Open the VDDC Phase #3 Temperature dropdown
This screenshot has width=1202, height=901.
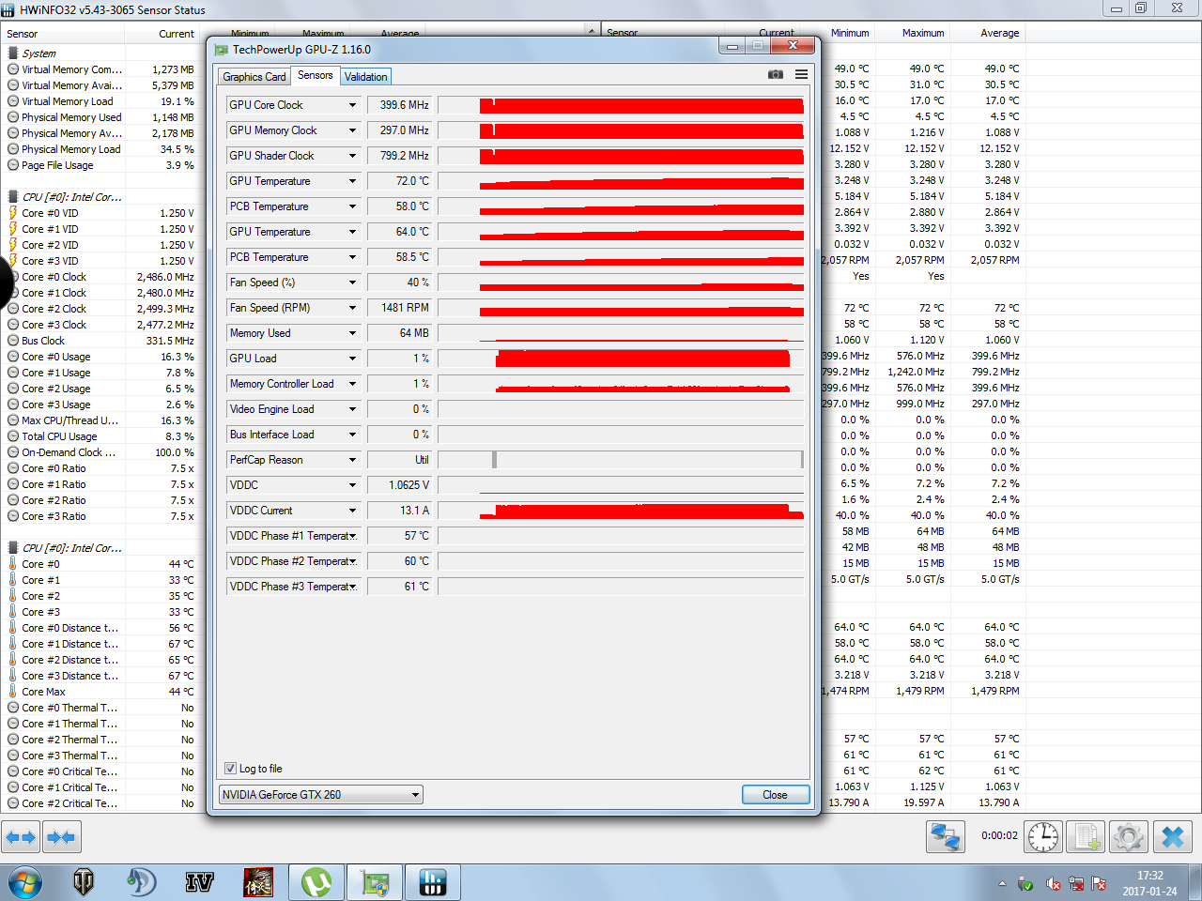tap(353, 587)
